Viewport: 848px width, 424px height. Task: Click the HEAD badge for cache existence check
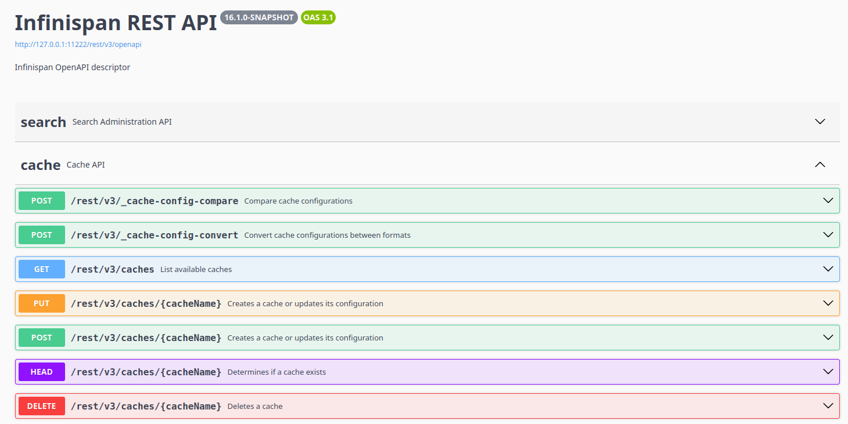(41, 372)
